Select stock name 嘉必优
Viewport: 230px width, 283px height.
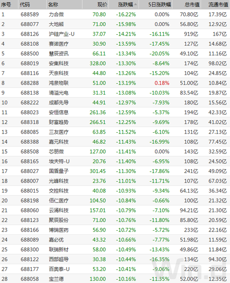pos(56,240)
